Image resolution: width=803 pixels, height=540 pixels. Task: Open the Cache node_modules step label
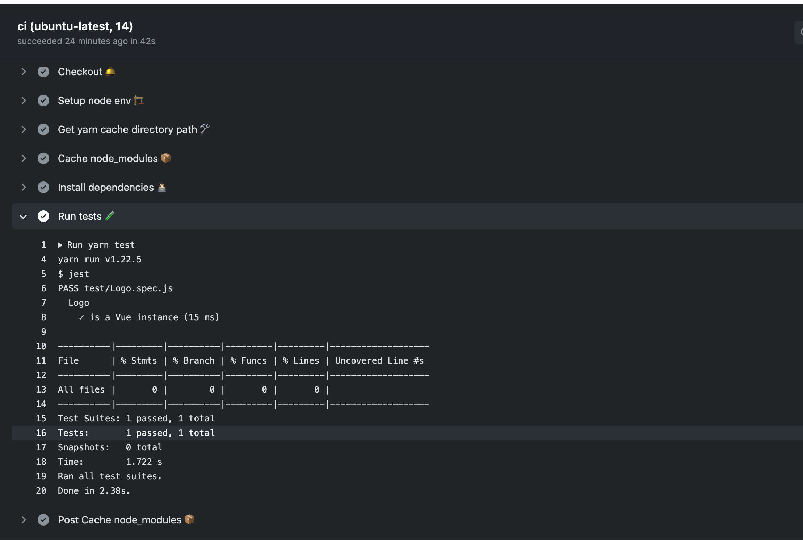pos(108,158)
